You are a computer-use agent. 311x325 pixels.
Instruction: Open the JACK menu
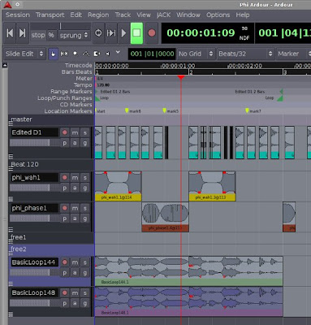click(x=163, y=15)
